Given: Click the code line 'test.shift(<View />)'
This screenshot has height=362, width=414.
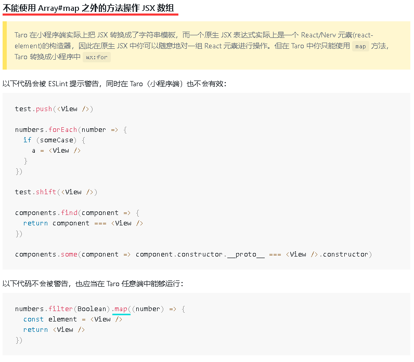Looking at the screenshot, I should click(x=56, y=192).
